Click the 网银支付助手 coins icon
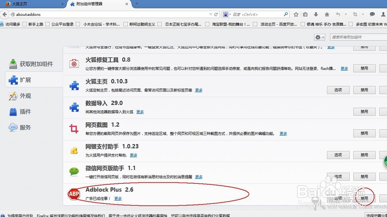Screen dimensions: 387x217 [x=74, y=151]
